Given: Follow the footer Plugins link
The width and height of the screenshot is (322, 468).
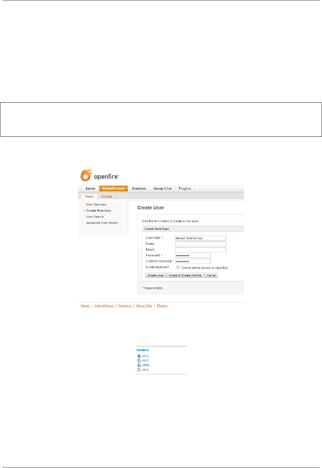Looking at the screenshot, I should [162, 306].
